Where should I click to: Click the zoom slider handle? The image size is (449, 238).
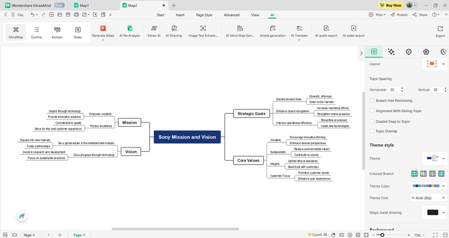pyautogui.click(x=382, y=235)
